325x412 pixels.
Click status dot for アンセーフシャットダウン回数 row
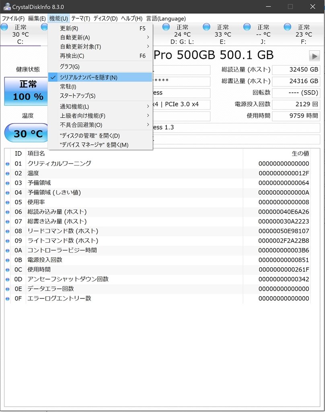(x=8, y=280)
